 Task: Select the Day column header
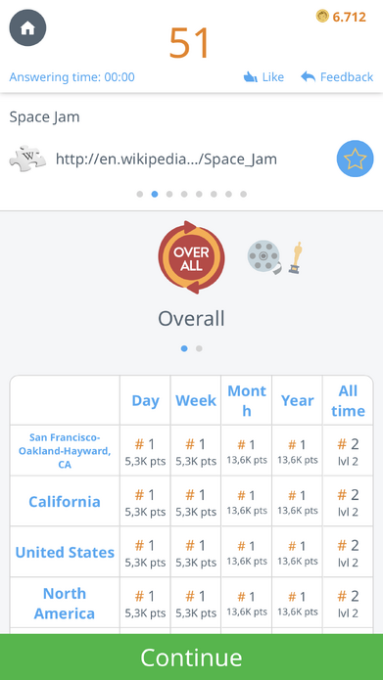pos(146,401)
